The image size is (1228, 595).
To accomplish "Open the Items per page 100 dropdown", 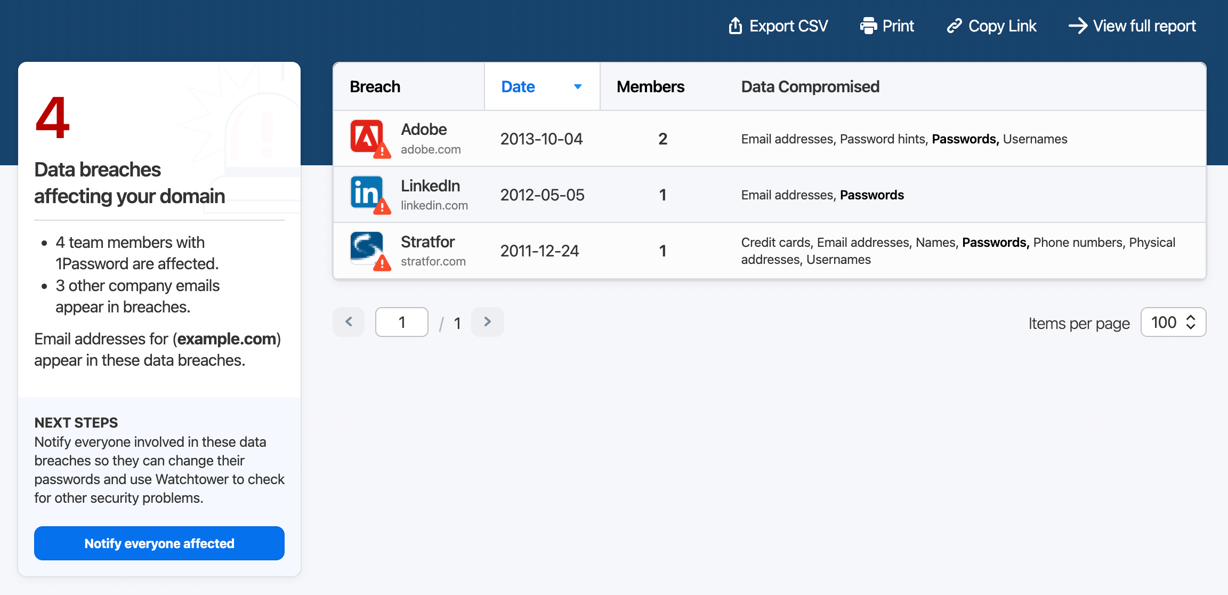I will tap(1173, 322).
